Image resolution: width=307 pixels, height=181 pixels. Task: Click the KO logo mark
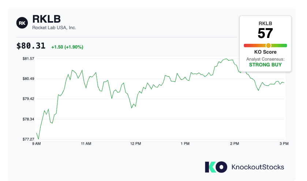click(216, 167)
